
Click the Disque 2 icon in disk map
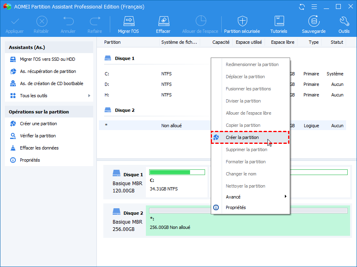[x=116, y=211]
